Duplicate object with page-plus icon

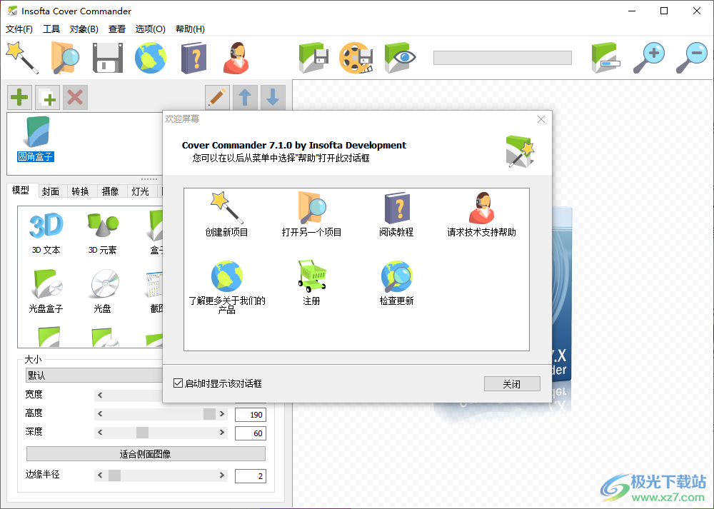pyautogui.click(x=47, y=97)
